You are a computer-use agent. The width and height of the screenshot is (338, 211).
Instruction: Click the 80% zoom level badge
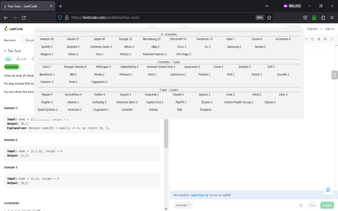(260, 18)
